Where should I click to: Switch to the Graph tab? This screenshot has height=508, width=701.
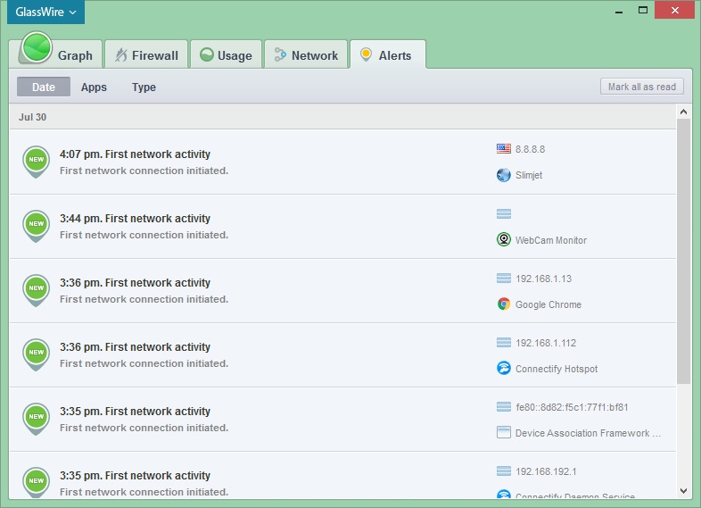(60, 54)
